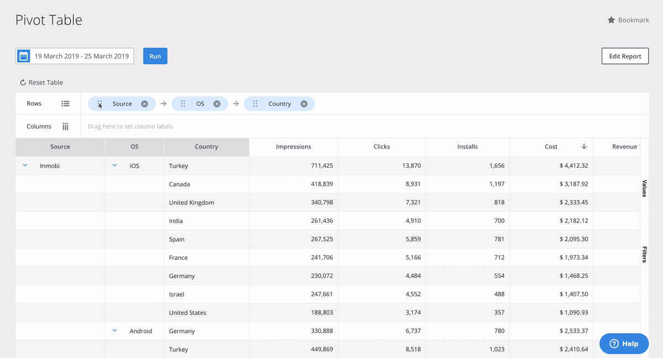Remove the Country row chip
The image size is (663, 358).
pyautogui.click(x=304, y=104)
